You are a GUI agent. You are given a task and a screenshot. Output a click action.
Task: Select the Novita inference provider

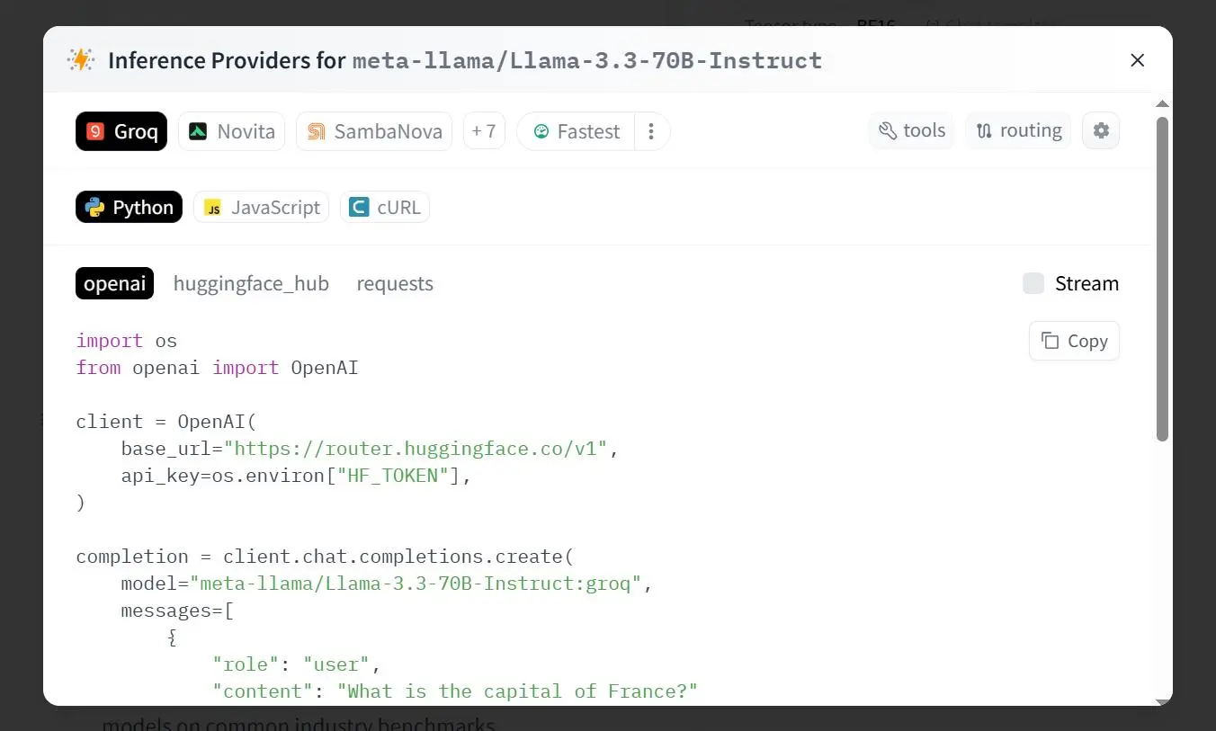point(231,131)
